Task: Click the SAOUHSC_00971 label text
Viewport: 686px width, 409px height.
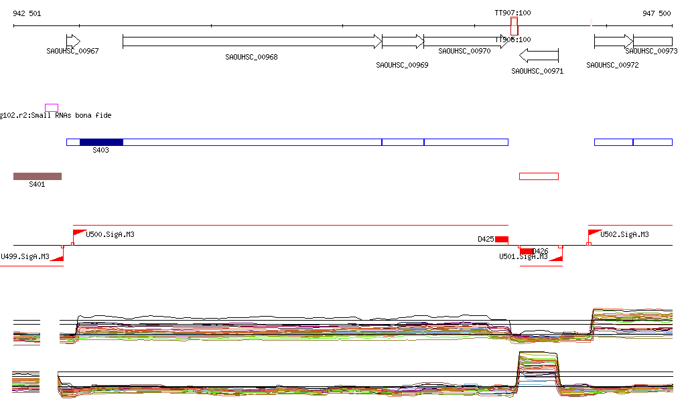Action: (537, 71)
